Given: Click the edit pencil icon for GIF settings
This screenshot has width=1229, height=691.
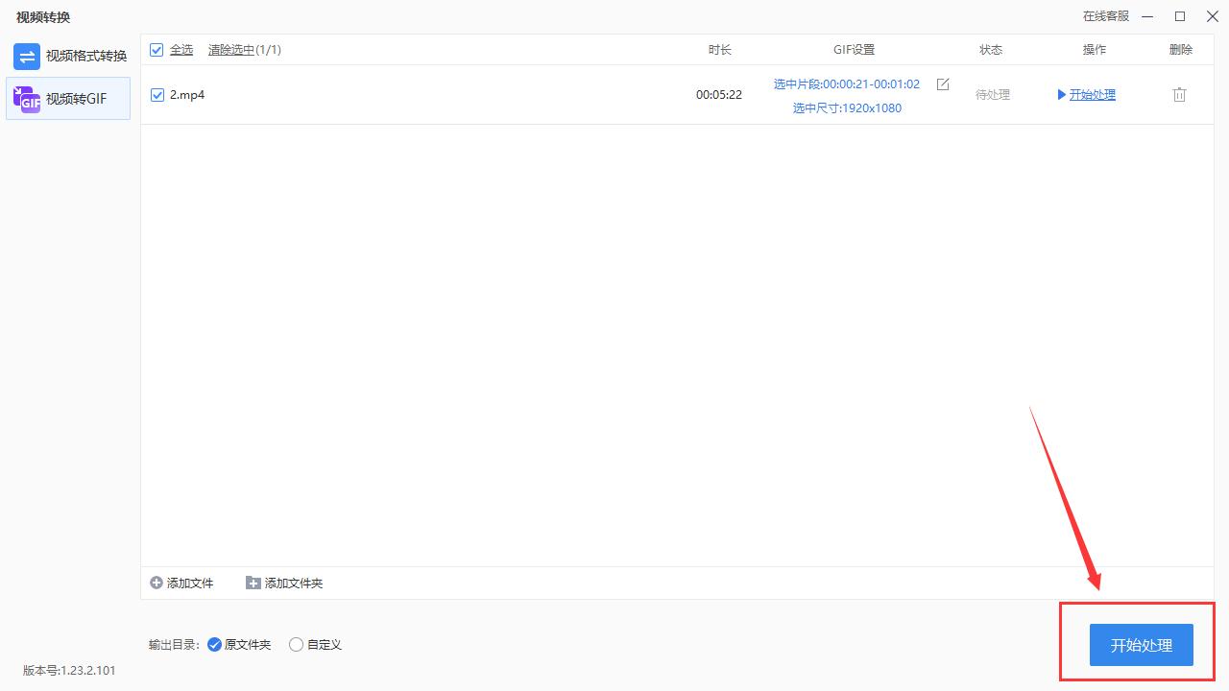Looking at the screenshot, I should click(942, 84).
